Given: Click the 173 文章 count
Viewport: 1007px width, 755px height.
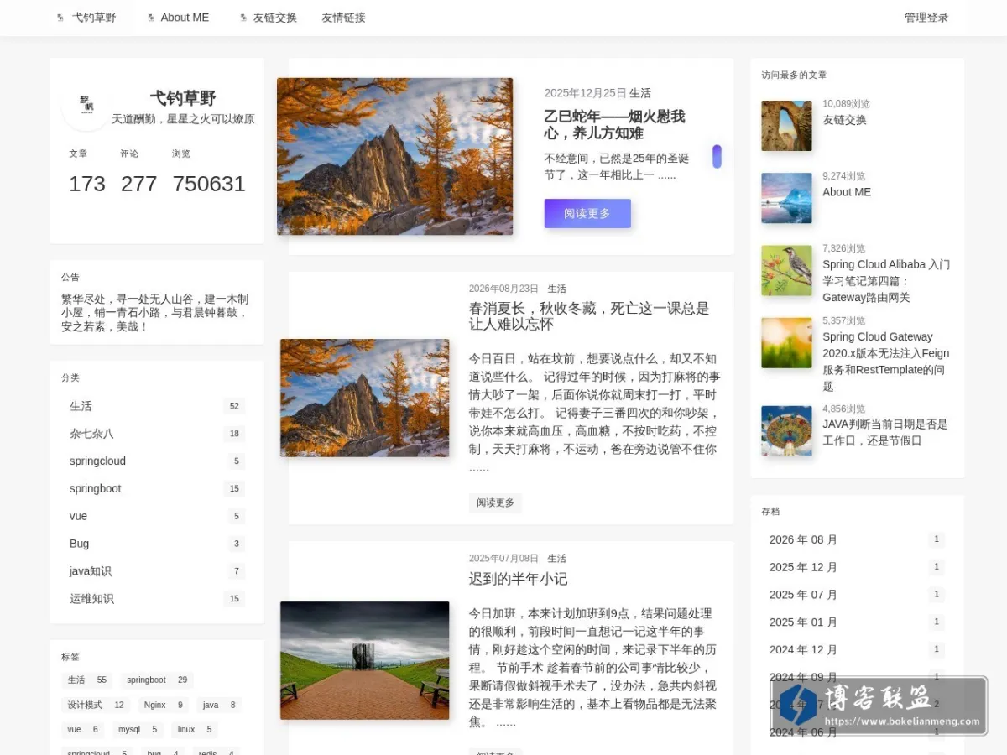Looking at the screenshot, I should coord(87,184).
